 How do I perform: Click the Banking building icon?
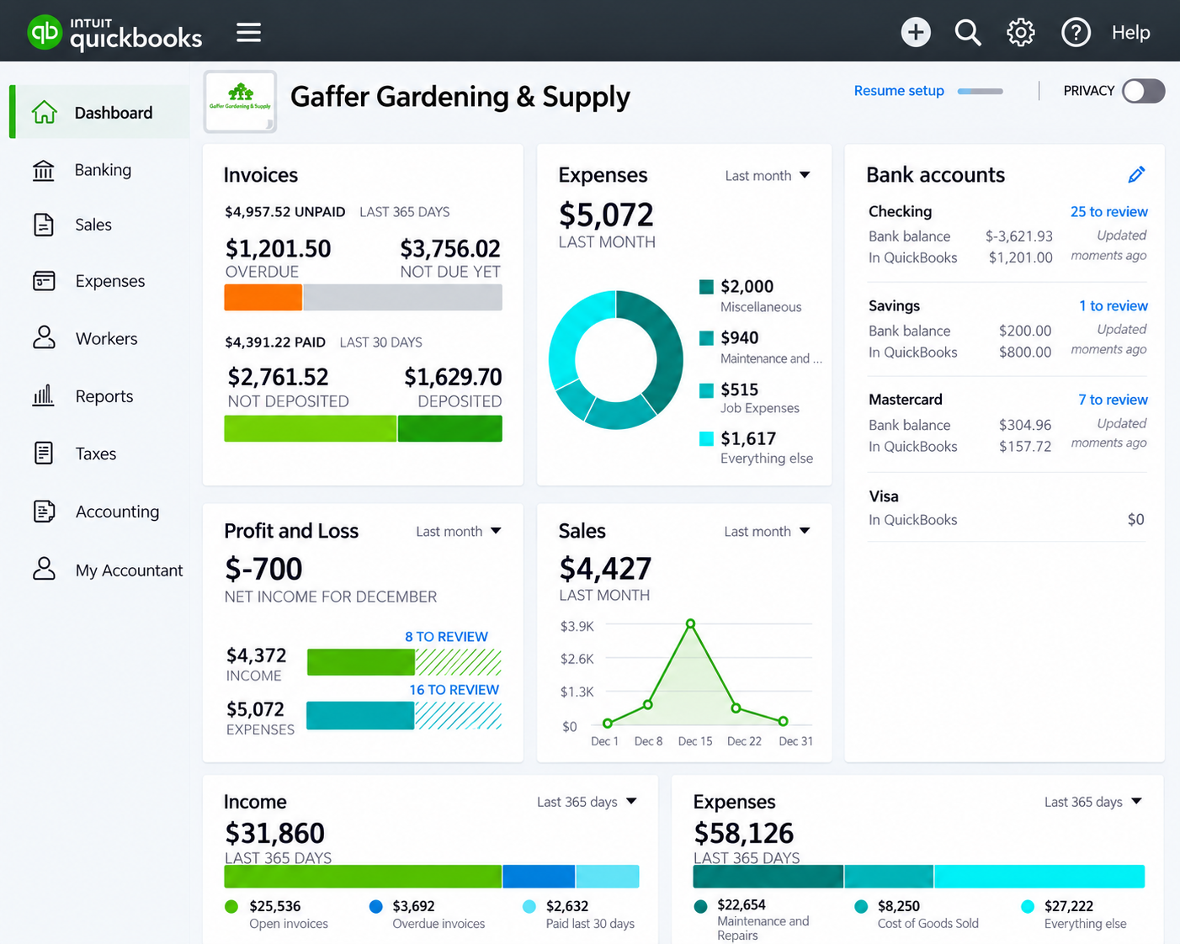click(43, 171)
